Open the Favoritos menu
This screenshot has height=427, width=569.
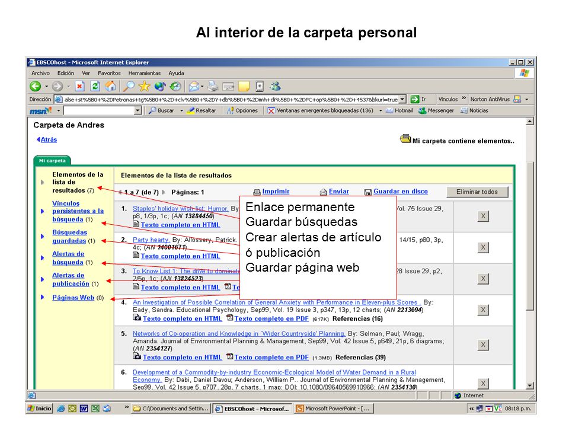(109, 73)
